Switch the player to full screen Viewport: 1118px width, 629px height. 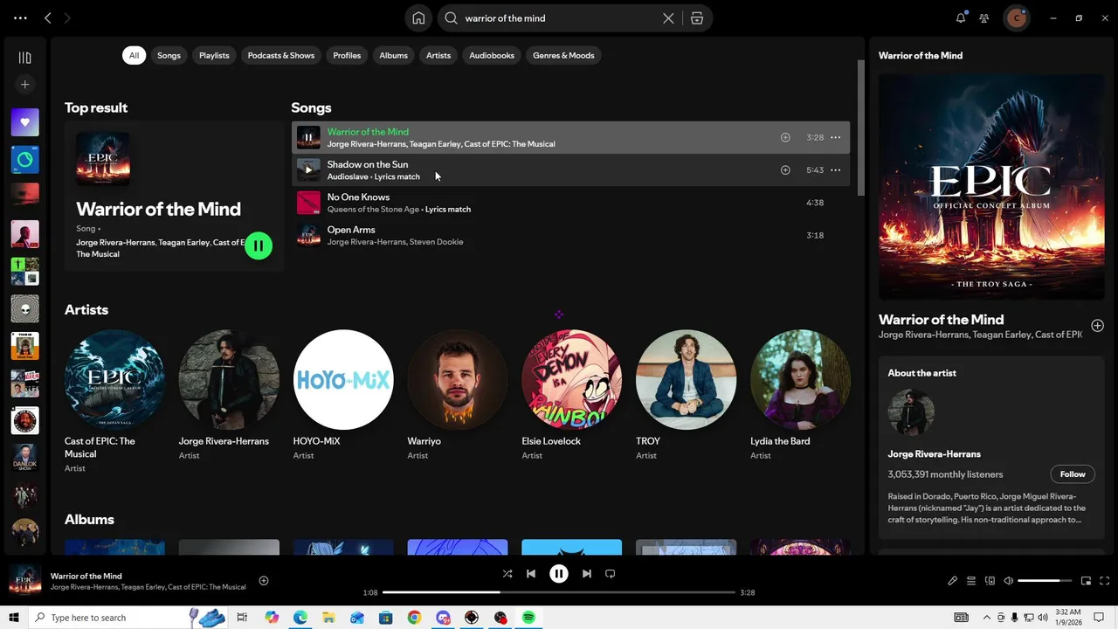pyautogui.click(x=1105, y=581)
